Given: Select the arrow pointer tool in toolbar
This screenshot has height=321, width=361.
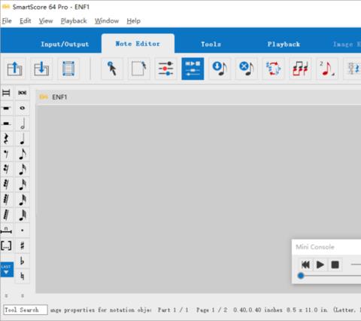Looking at the screenshot, I should (x=112, y=69).
